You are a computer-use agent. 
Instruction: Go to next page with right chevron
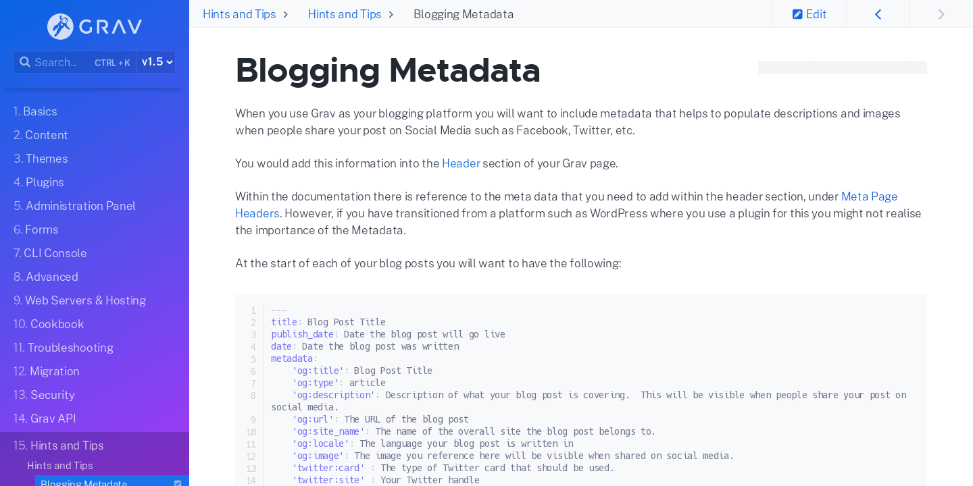pos(941,14)
